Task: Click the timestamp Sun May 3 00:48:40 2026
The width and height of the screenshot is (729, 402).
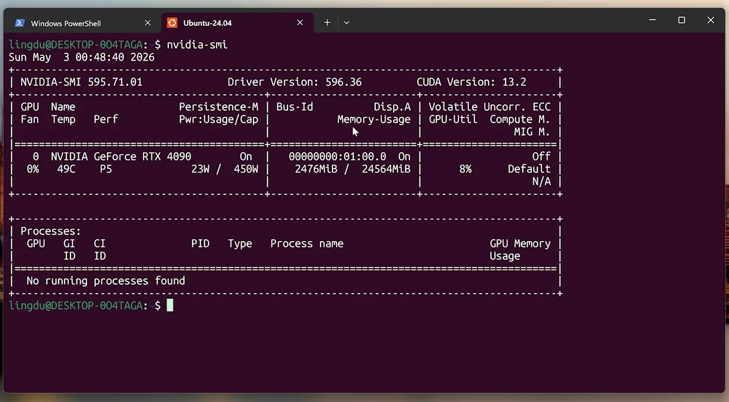Action: (82, 58)
